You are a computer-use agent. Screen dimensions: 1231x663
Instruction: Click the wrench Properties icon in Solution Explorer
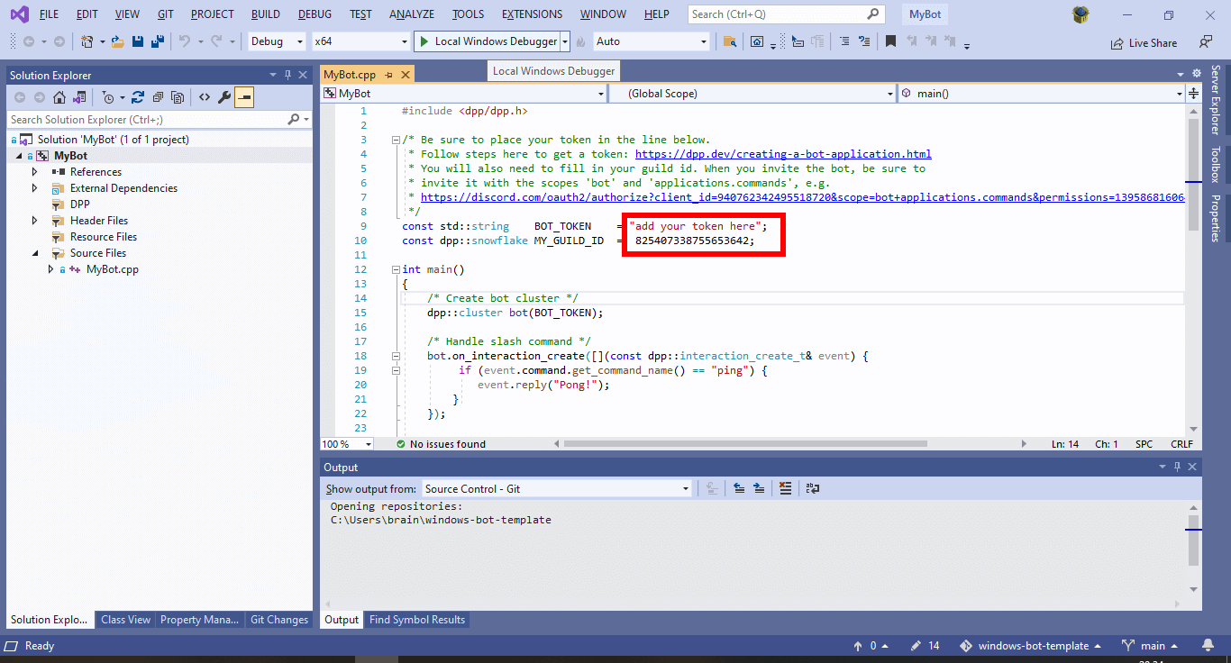coord(224,97)
